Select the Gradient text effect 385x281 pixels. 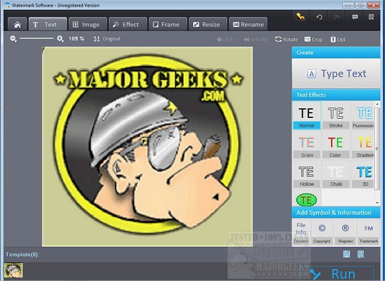coord(363,145)
